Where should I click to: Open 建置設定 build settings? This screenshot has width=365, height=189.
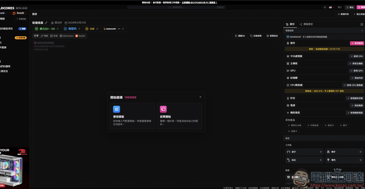(x=272, y=36)
